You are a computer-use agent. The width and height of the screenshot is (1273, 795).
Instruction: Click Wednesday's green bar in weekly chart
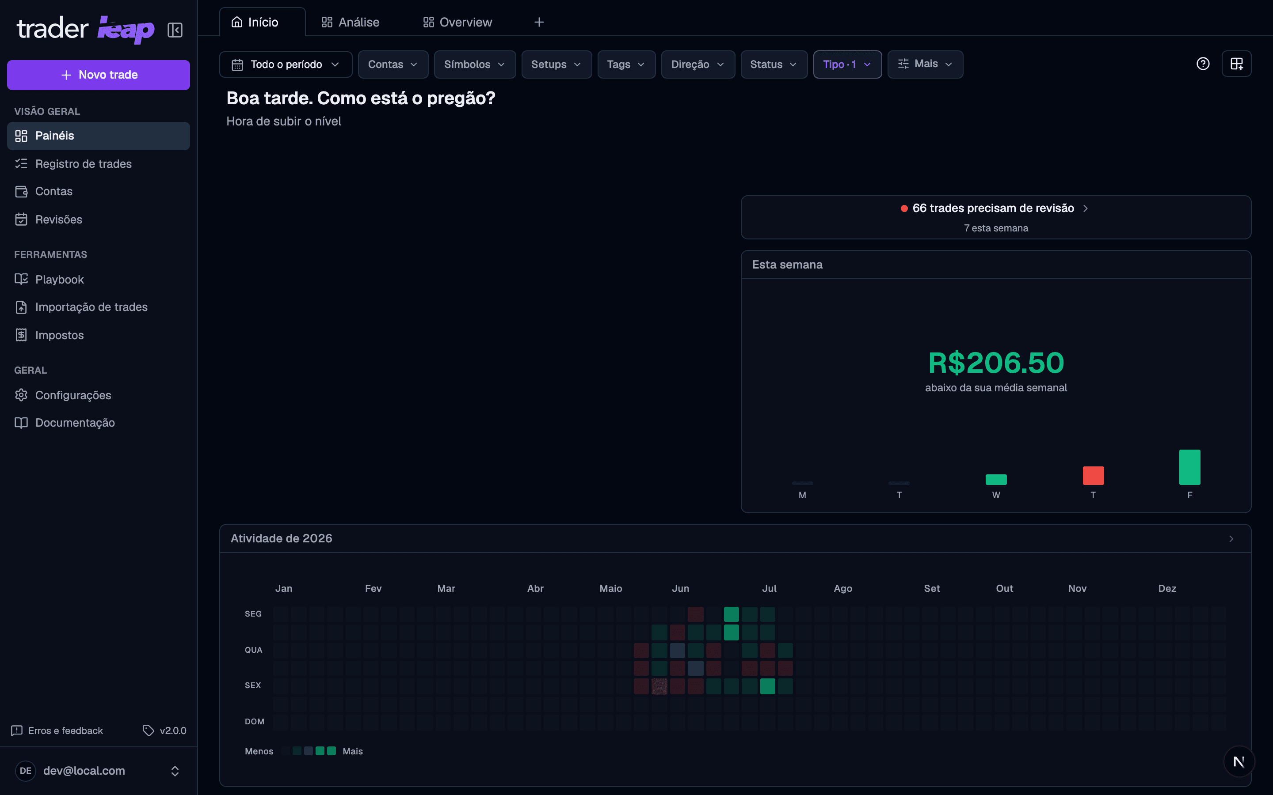pos(996,480)
